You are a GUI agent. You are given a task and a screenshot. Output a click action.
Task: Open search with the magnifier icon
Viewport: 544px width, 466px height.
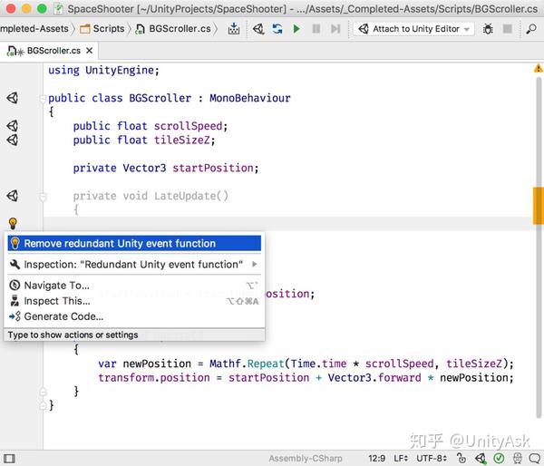point(530,29)
